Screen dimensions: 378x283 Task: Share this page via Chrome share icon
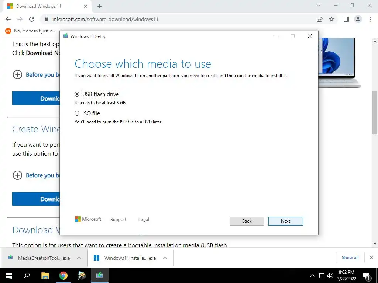[320, 19]
